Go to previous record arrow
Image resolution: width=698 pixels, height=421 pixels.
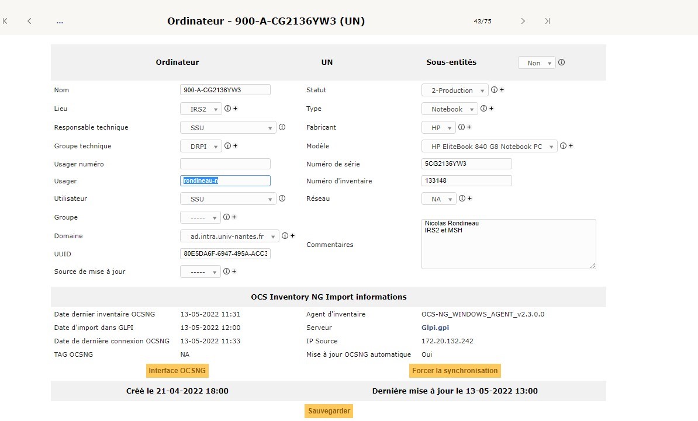coord(29,21)
